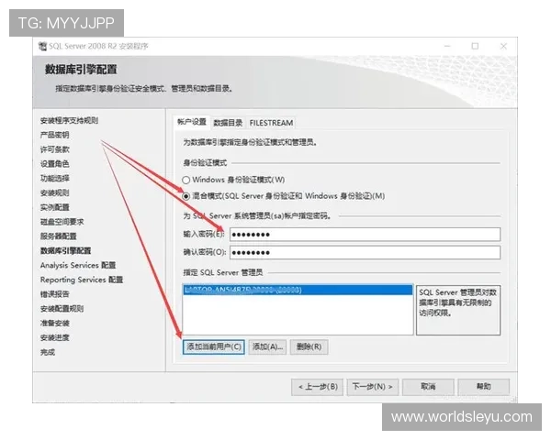Click the administrator access description box
The width and height of the screenshot is (551, 440).
click(x=458, y=310)
